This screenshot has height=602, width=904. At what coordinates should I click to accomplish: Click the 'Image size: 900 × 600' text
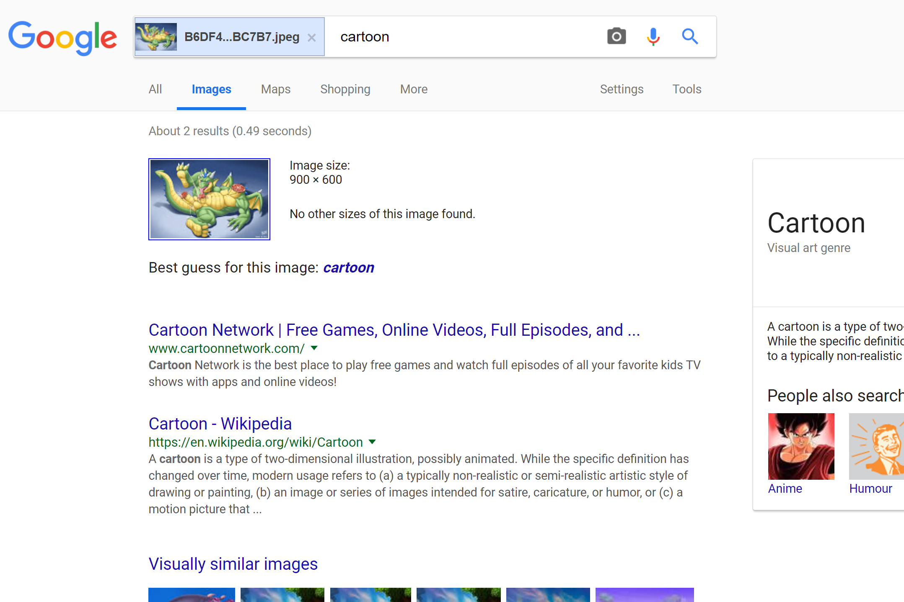coord(320,172)
